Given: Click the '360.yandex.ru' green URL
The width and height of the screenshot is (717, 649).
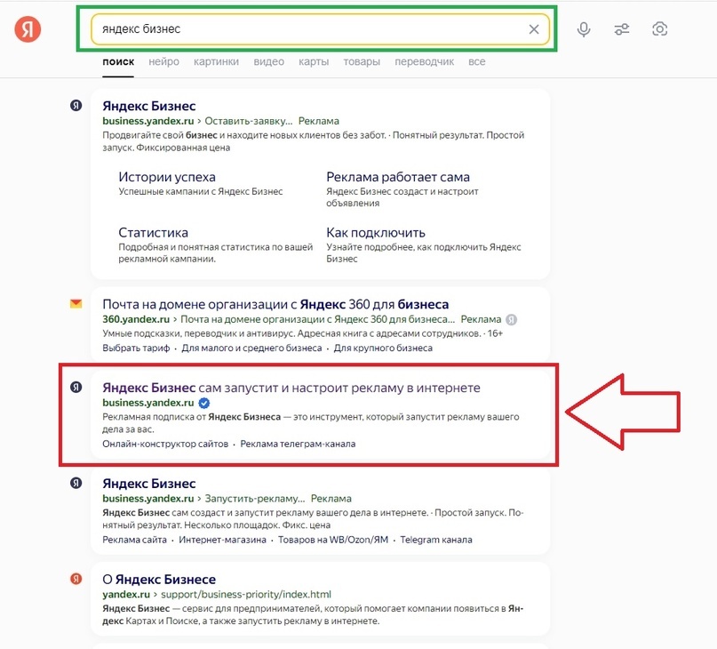Looking at the screenshot, I should (x=136, y=319).
